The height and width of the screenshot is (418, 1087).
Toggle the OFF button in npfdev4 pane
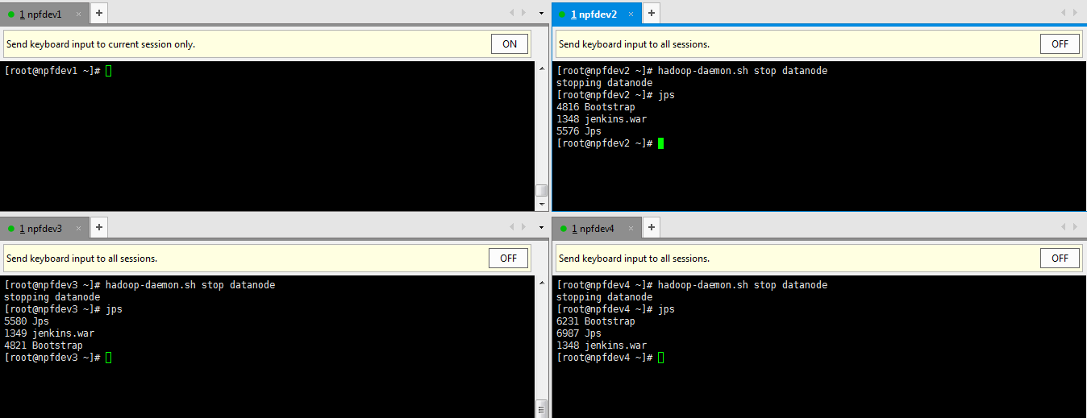pyautogui.click(x=1060, y=259)
